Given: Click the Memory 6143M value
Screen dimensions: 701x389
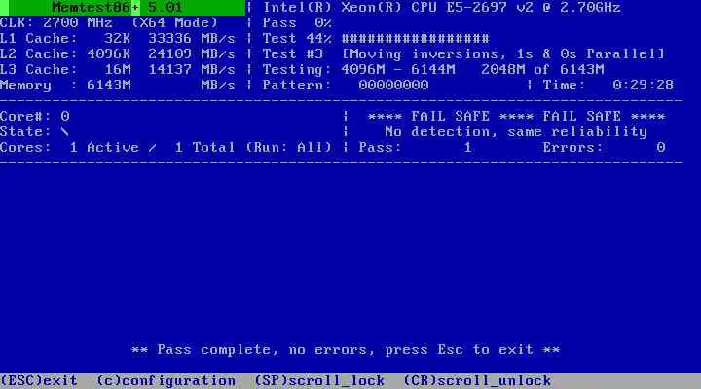Looking at the screenshot, I should pos(109,85).
